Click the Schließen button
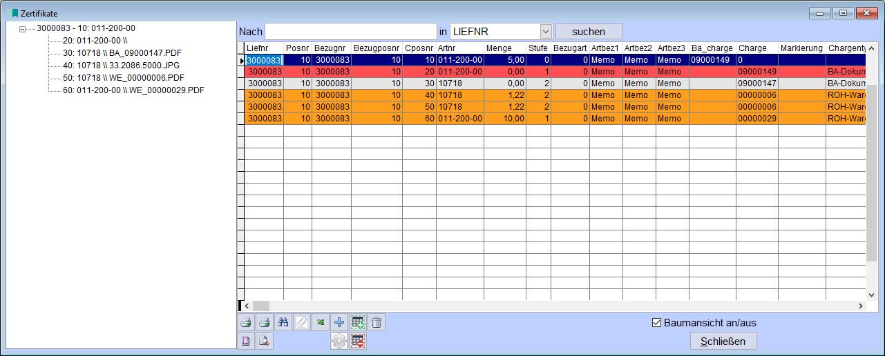 tap(723, 342)
